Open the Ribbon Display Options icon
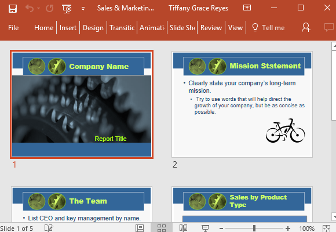The height and width of the screenshot is (232, 336). pyautogui.click(x=247, y=8)
